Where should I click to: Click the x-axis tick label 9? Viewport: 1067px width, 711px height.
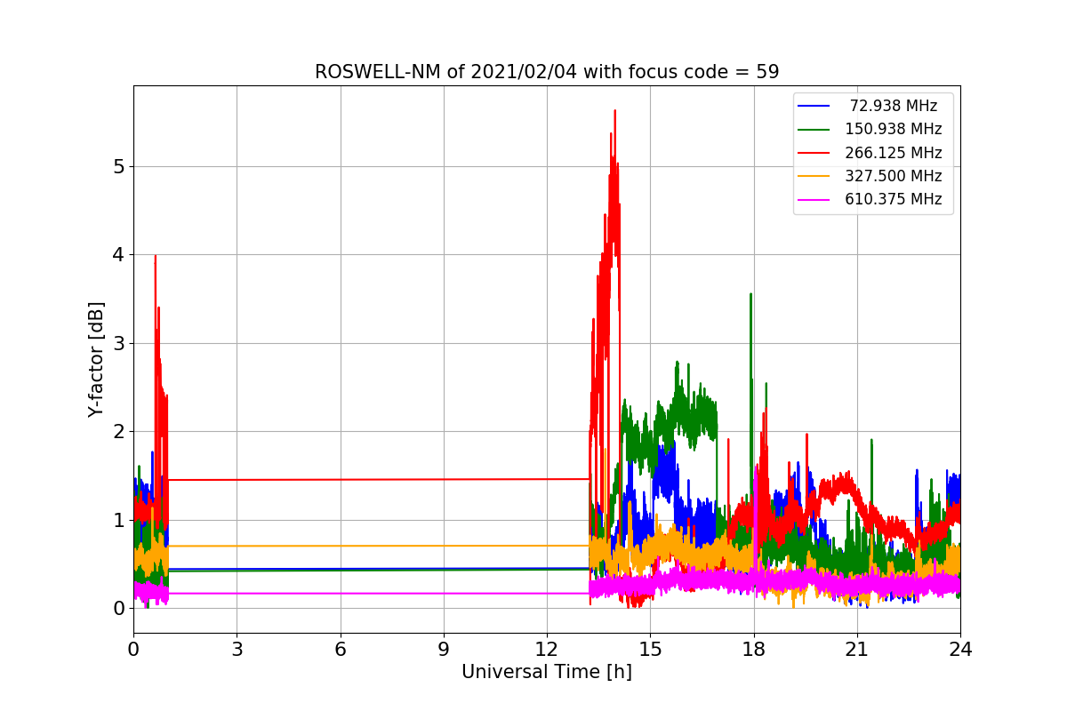click(x=444, y=650)
